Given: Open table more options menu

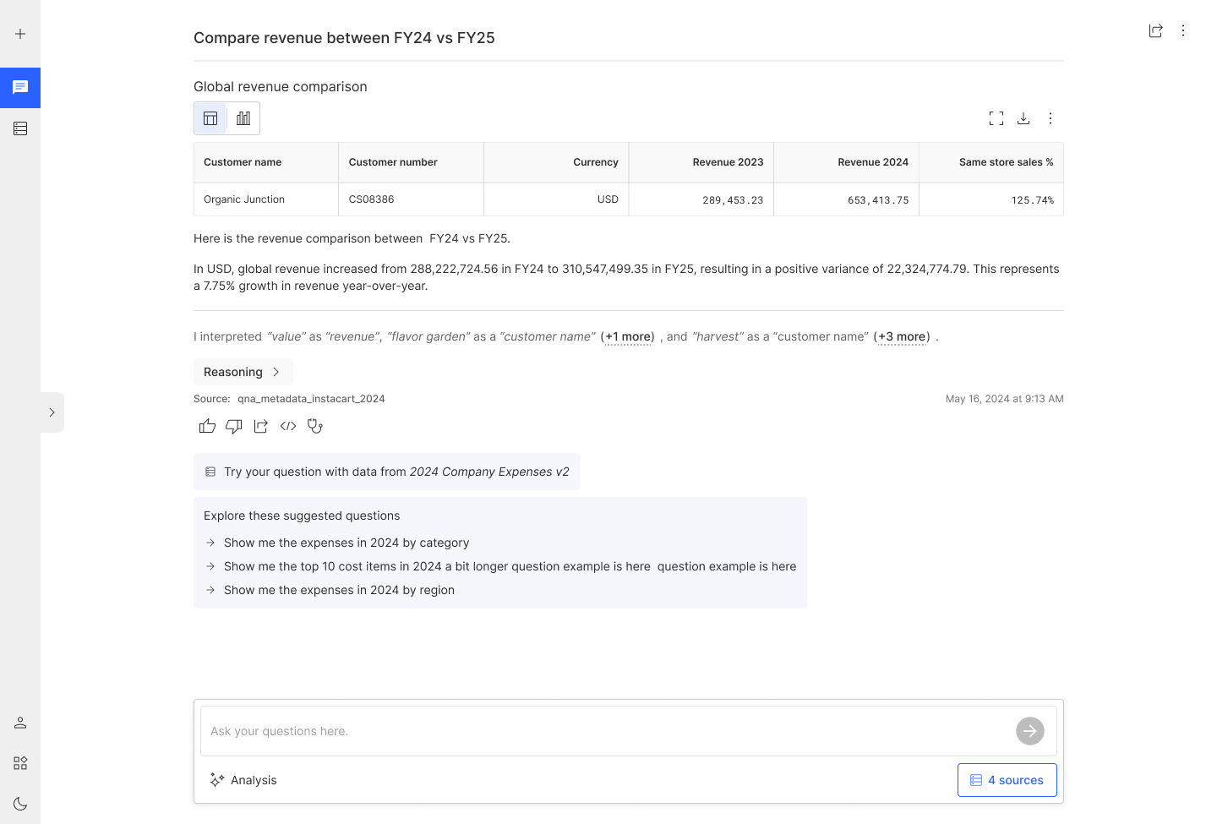Looking at the screenshot, I should pyautogui.click(x=1051, y=118).
